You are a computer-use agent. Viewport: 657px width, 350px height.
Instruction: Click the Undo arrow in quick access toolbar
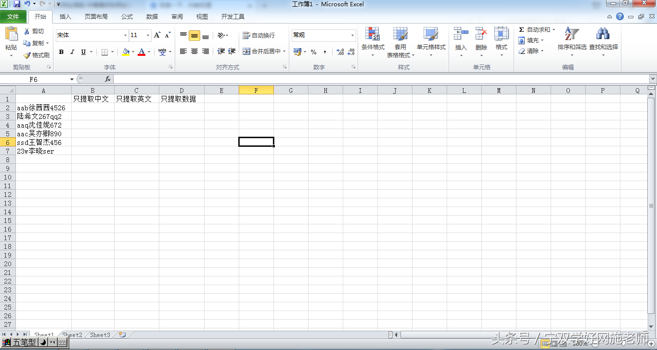(27, 4)
